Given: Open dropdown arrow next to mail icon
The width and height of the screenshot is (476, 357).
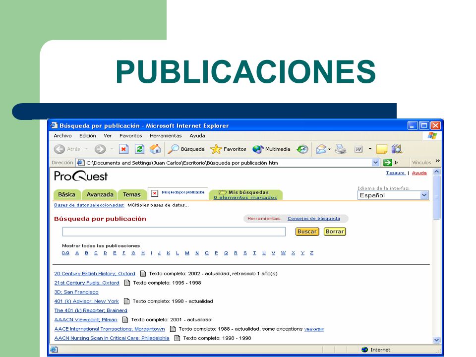Looking at the screenshot, I should [330, 149].
